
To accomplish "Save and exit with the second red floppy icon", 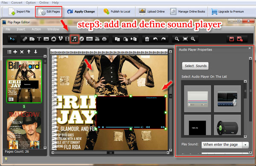I will click(x=240, y=39).
